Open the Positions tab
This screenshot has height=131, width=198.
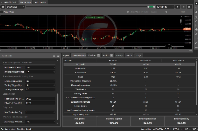coord(94,55)
